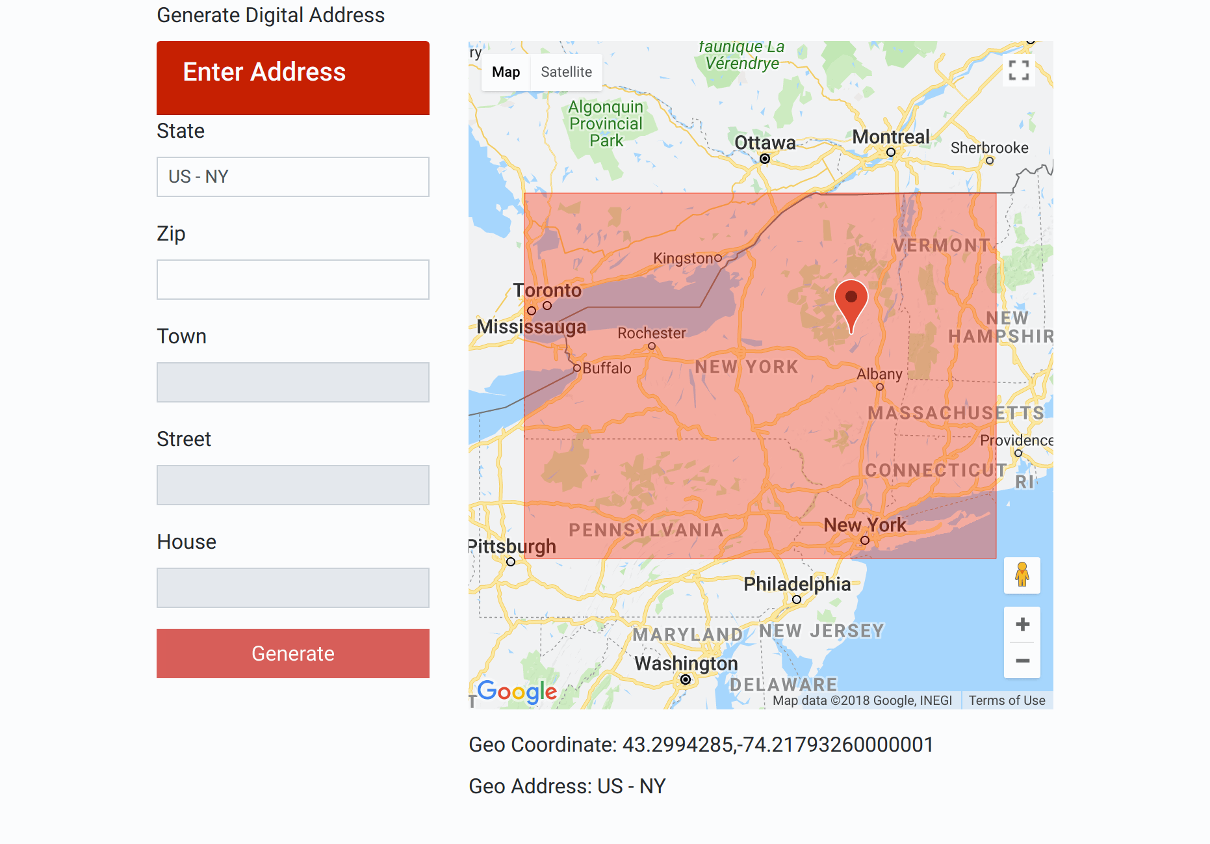
Task: Click the Google logo on the map
Action: (515, 692)
